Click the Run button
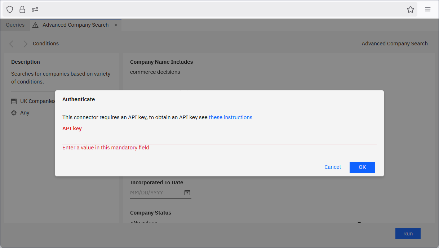Viewport: 439px width, 248px height. [408, 234]
